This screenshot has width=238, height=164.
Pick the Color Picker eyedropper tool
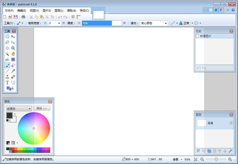(x=13, y=71)
